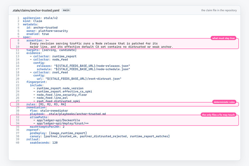Click 'preDeploy: [image_runtime_report]' line
This screenshot has height=166, width=249.
(58, 133)
